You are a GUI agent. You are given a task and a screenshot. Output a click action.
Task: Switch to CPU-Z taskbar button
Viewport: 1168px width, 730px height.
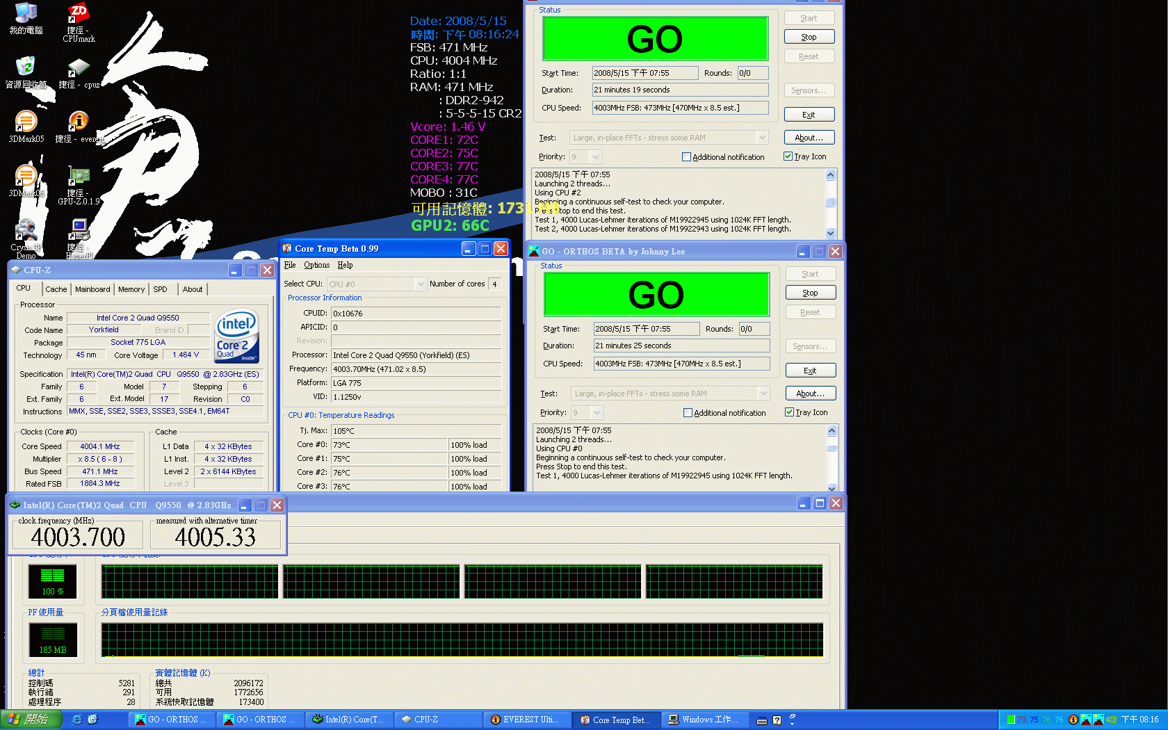tap(438, 720)
